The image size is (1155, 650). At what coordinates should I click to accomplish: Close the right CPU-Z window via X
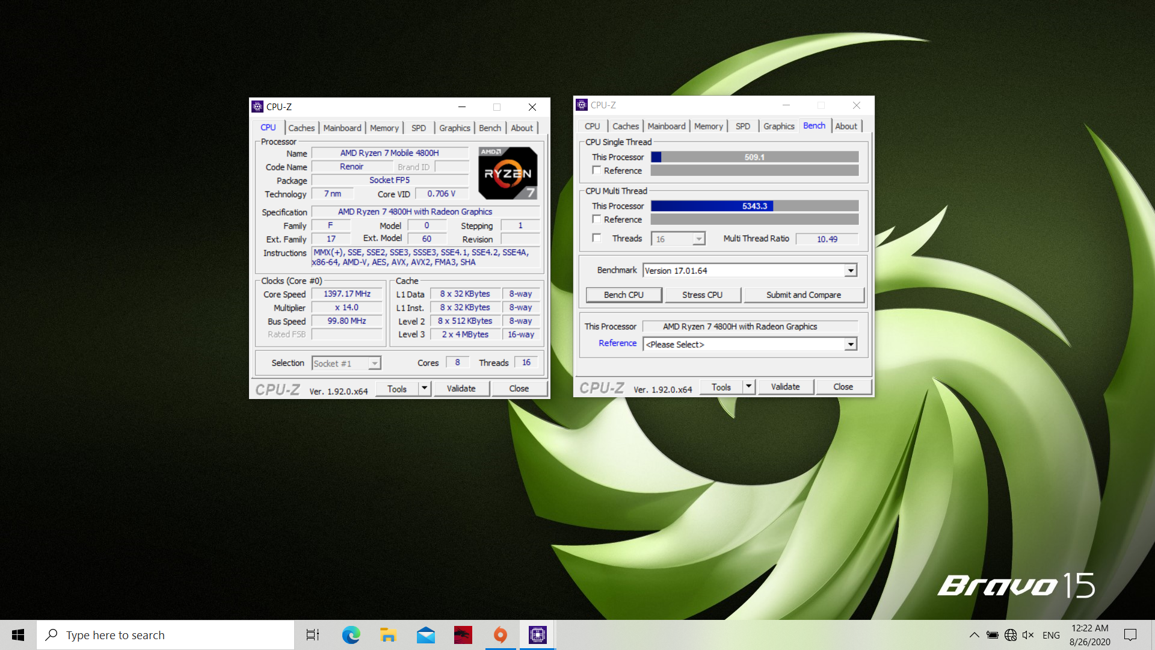coord(857,105)
